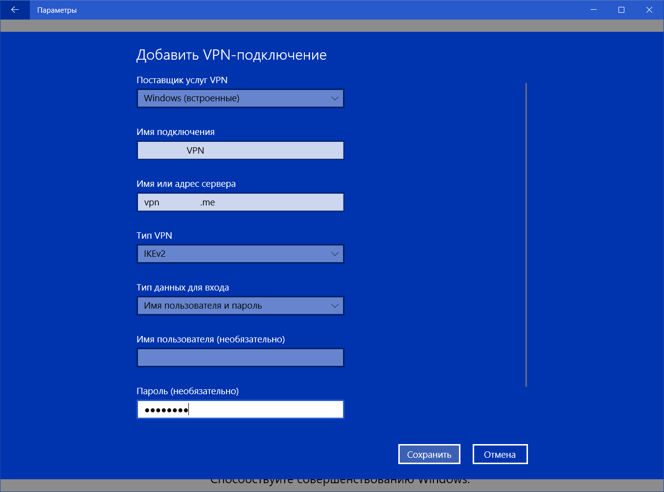Click the chevron on Тип VPN dropdown
The height and width of the screenshot is (492, 664).
[335, 254]
